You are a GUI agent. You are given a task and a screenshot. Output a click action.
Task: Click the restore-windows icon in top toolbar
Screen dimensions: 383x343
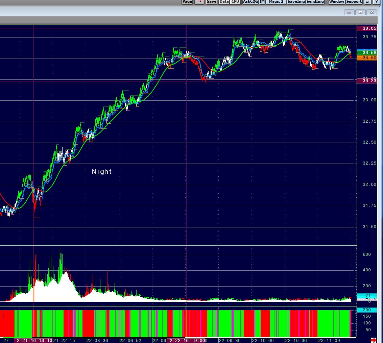[367, 2]
